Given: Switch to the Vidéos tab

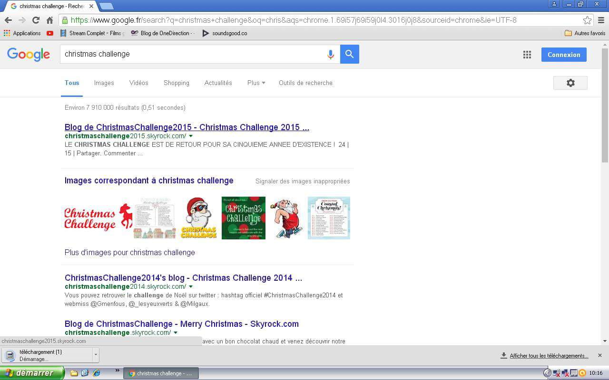Looking at the screenshot, I should [139, 83].
